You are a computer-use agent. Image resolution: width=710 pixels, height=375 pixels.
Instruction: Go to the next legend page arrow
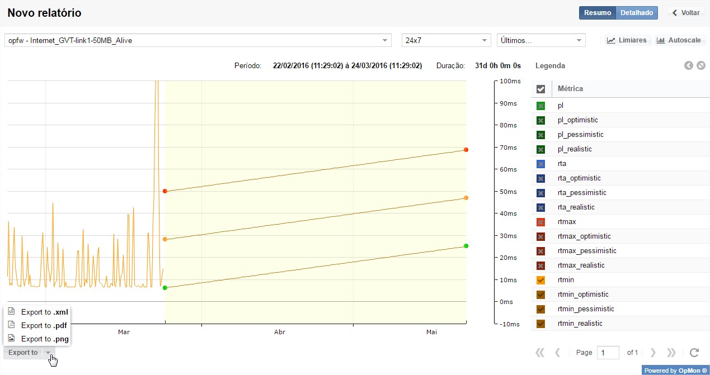pos(653,353)
